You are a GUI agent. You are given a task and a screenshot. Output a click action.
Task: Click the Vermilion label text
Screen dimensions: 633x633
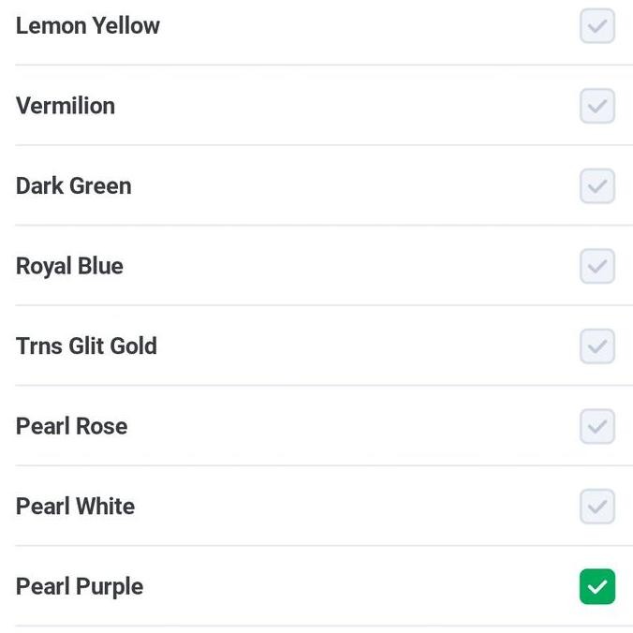click(x=66, y=106)
